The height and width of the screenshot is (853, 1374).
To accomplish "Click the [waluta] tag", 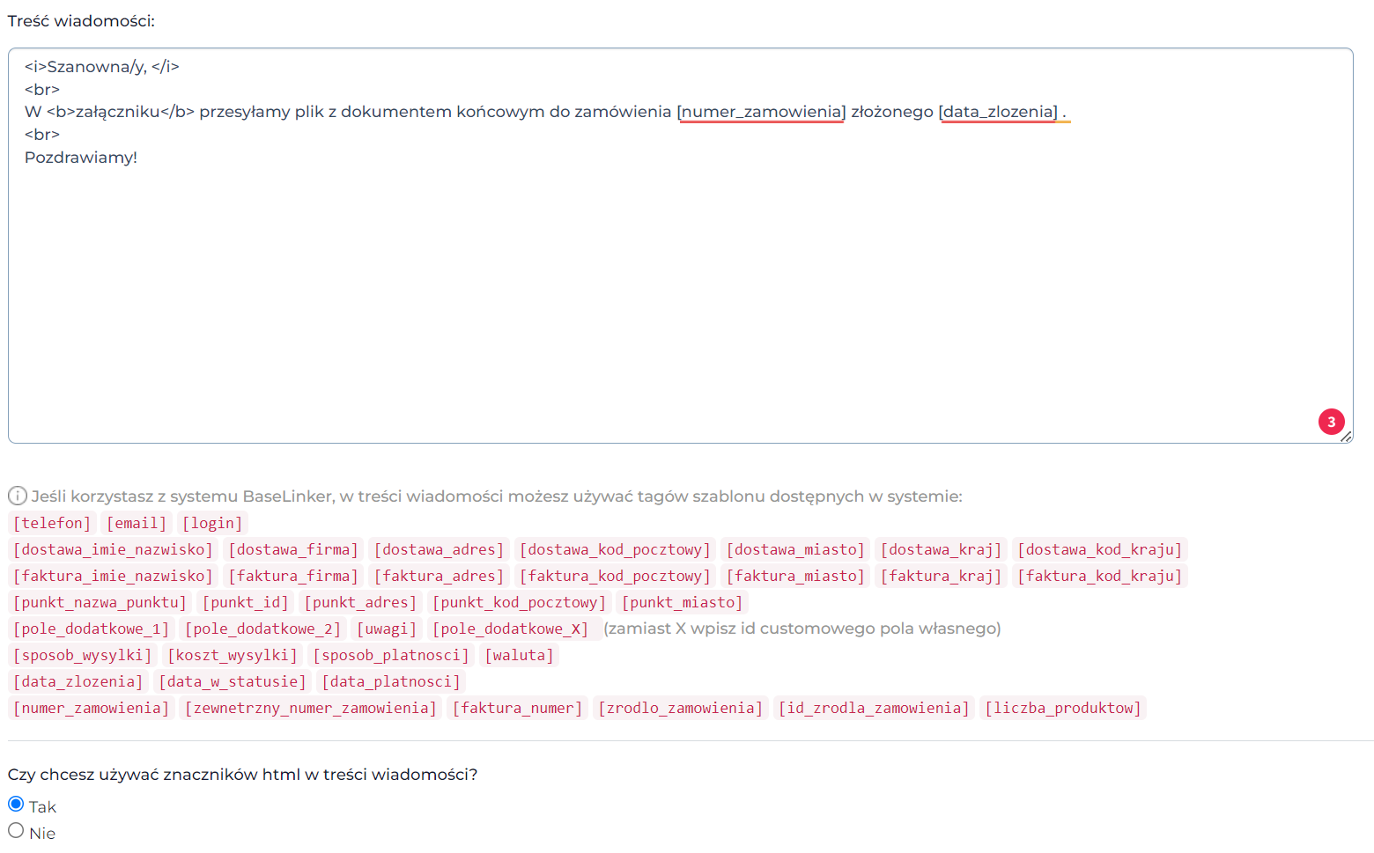I will pos(519,655).
